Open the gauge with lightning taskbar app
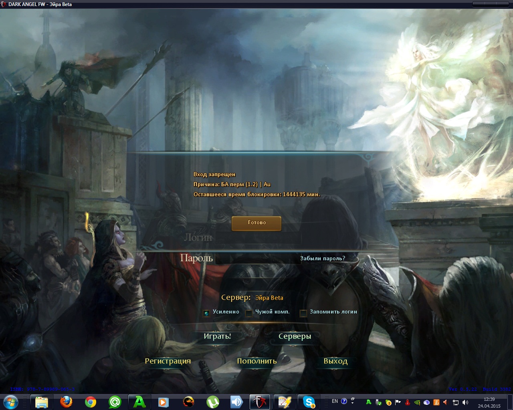Image resolution: width=513 pixels, height=410 pixels. 285,402
